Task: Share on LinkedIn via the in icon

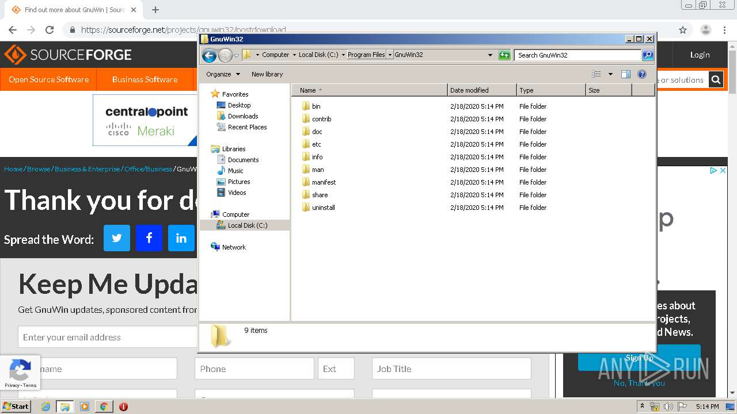Action: coord(181,238)
